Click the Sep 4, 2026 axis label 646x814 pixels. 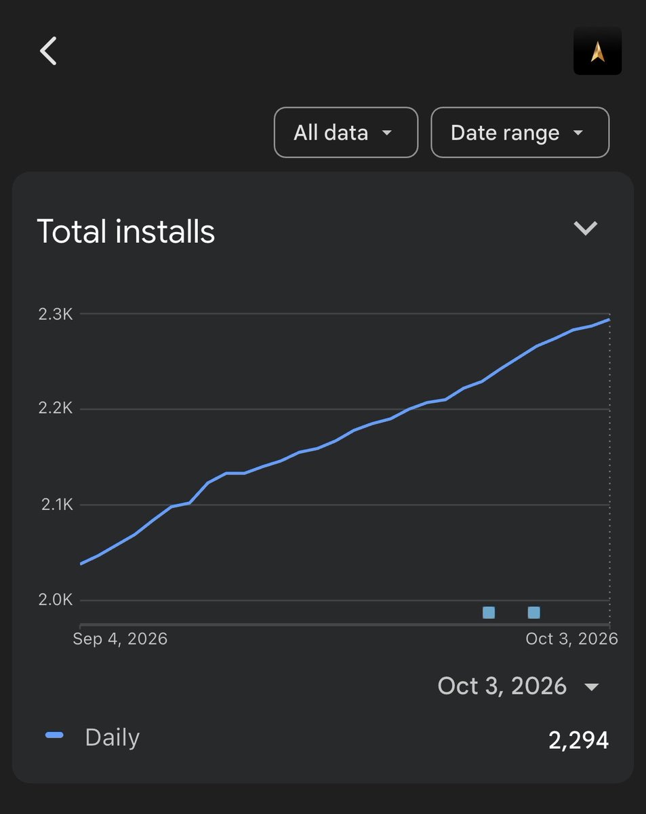click(120, 639)
